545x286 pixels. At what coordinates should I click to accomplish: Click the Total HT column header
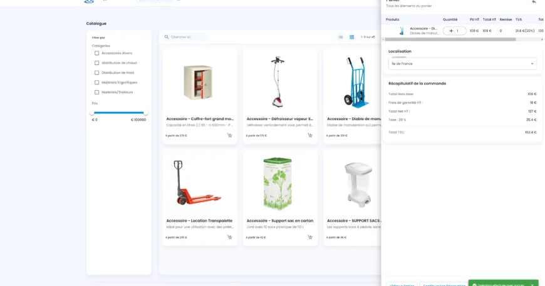click(489, 19)
